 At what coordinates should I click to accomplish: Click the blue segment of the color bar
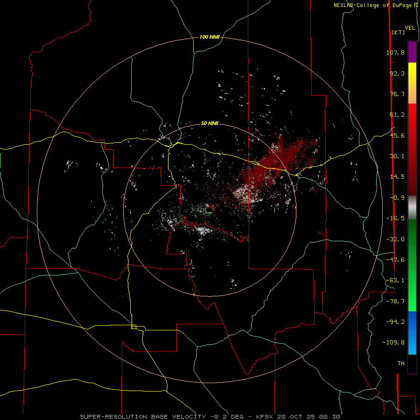coord(412,333)
